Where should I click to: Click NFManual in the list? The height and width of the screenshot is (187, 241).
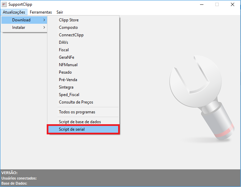pos(68,65)
